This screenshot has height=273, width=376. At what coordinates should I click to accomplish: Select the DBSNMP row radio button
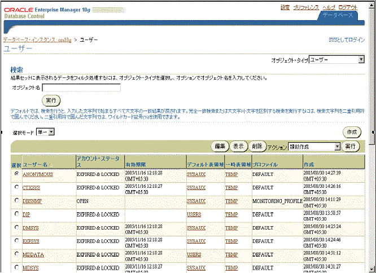[16, 201]
